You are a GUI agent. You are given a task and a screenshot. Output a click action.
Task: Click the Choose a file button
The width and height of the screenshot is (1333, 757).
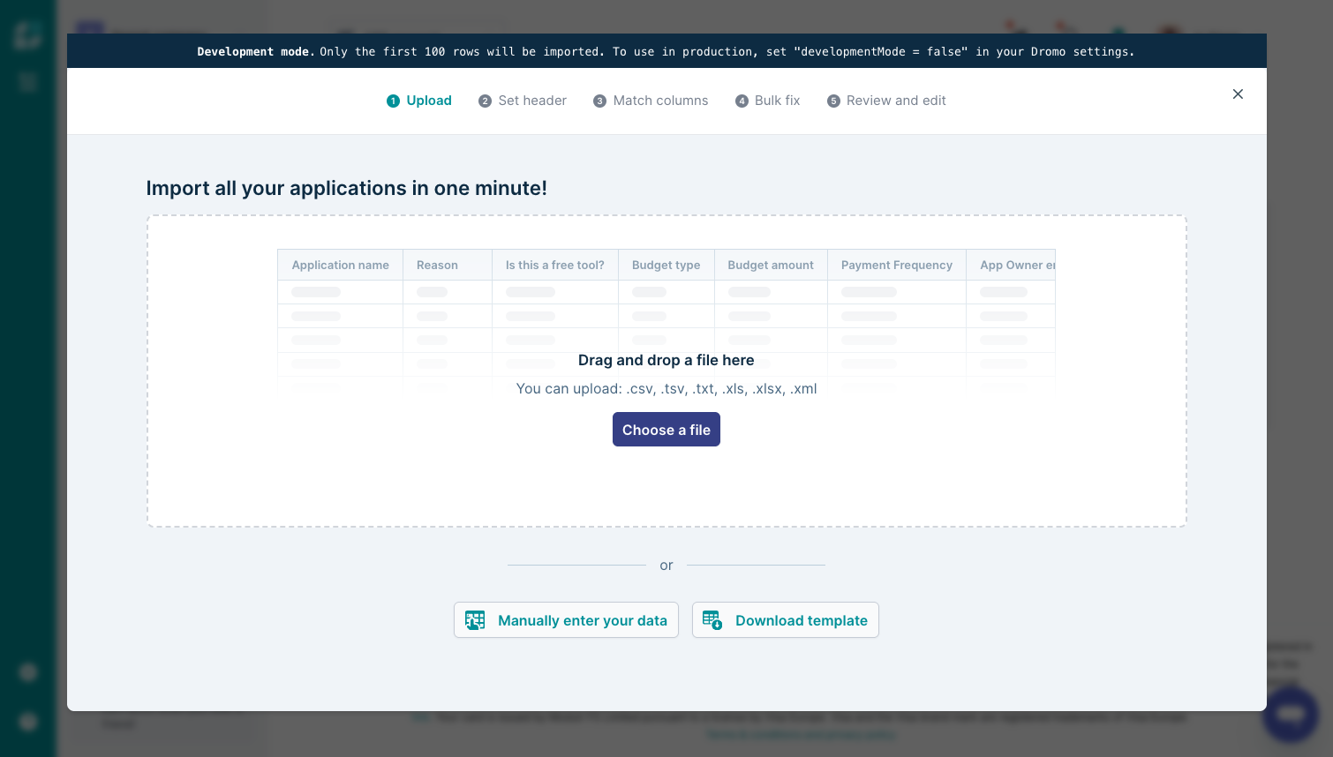coord(666,430)
